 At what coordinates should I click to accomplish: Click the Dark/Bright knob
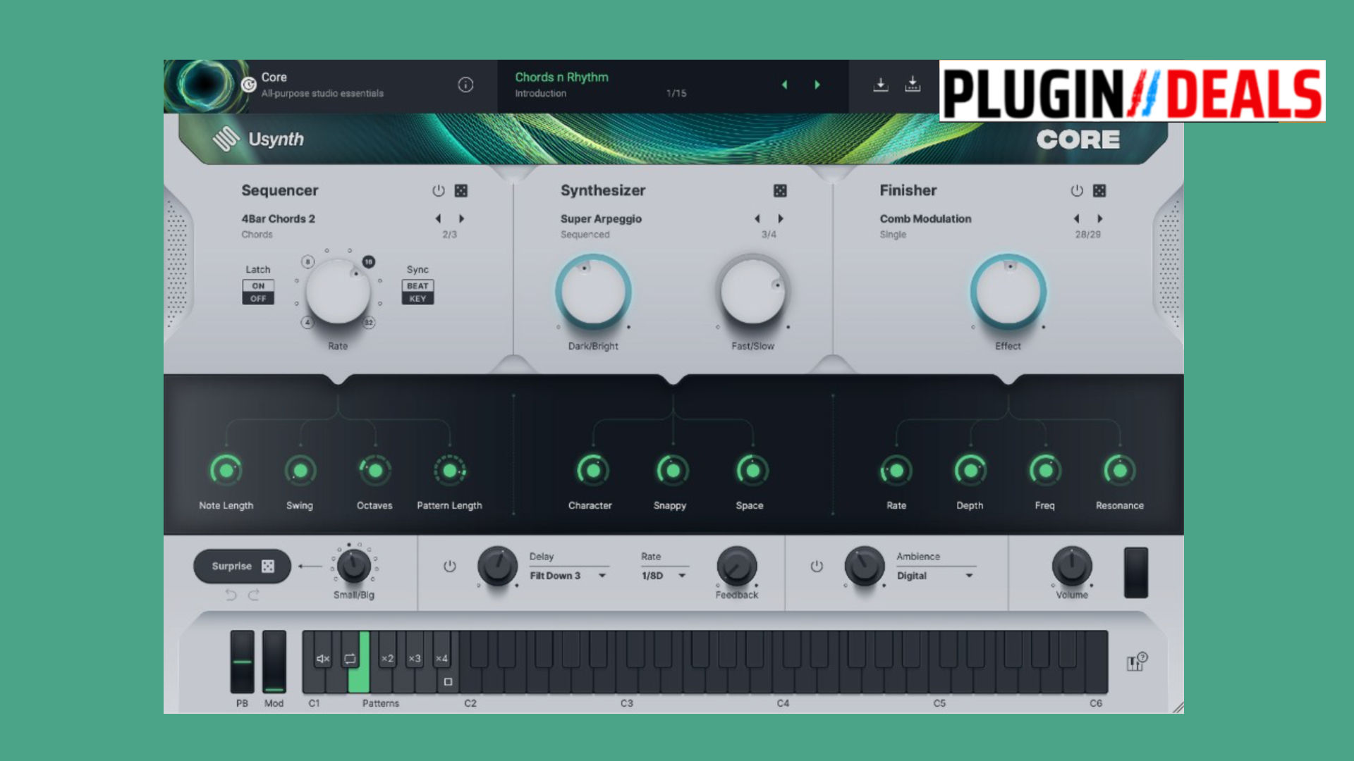click(x=593, y=291)
